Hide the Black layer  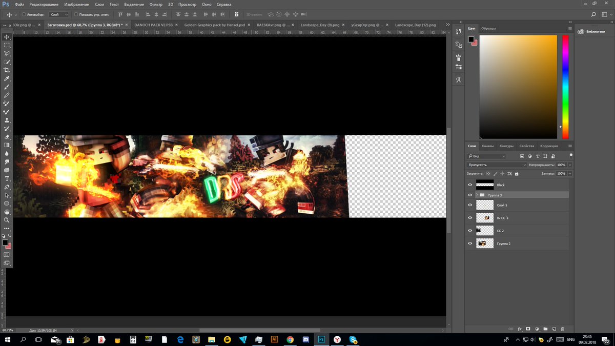click(x=470, y=185)
